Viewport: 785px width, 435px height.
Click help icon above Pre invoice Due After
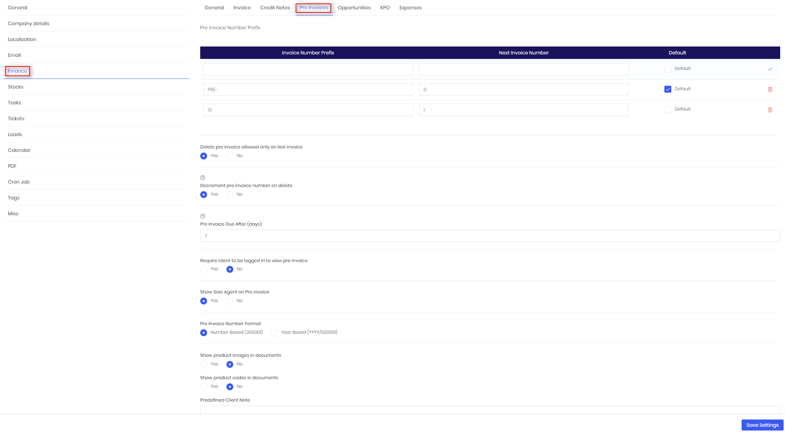tap(203, 216)
